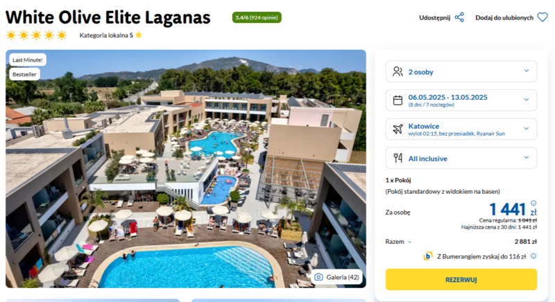
Task: Click the yellow REZERWUJ button
Action: click(x=461, y=280)
